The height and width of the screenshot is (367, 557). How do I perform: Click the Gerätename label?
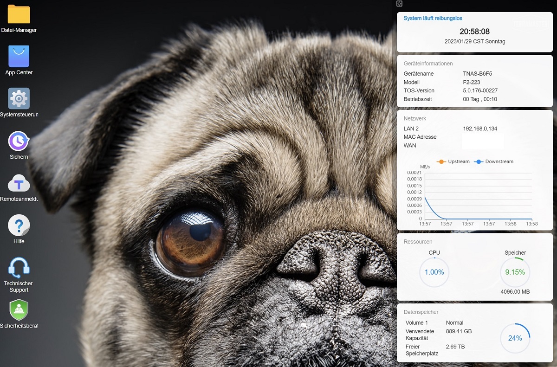[419, 74]
